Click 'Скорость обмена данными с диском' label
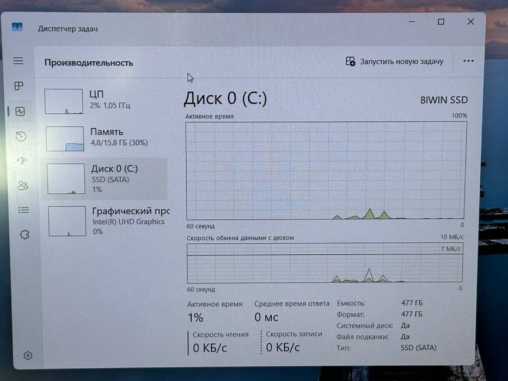Image resolution: width=508 pixels, height=381 pixels. 241,238
